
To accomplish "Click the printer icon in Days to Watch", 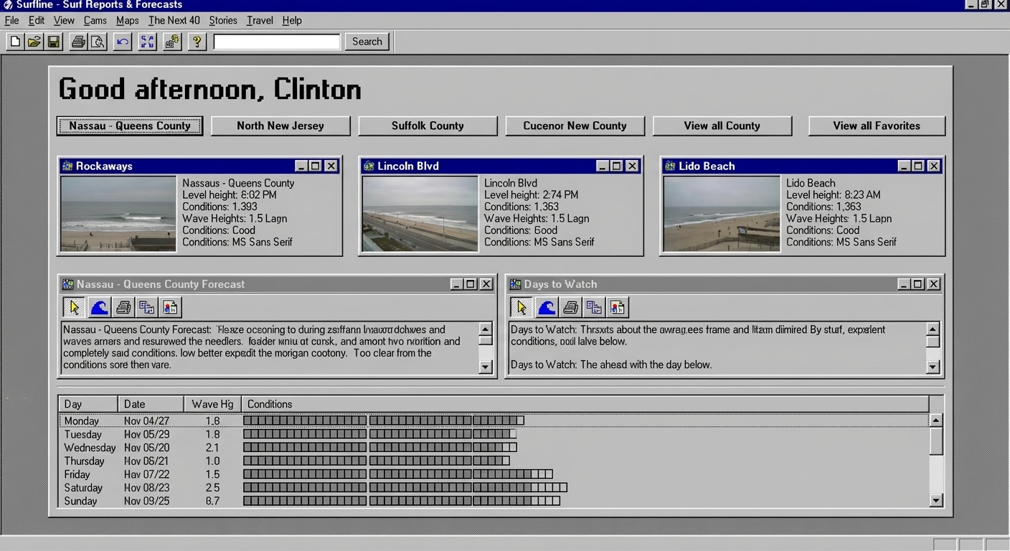I will click(x=570, y=308).
